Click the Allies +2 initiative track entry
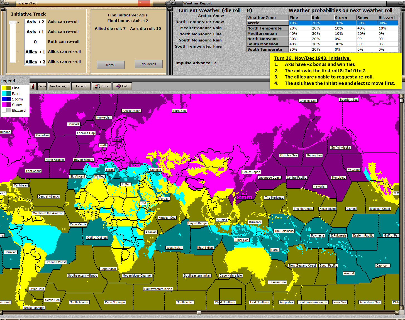 (x=35, y=62)
